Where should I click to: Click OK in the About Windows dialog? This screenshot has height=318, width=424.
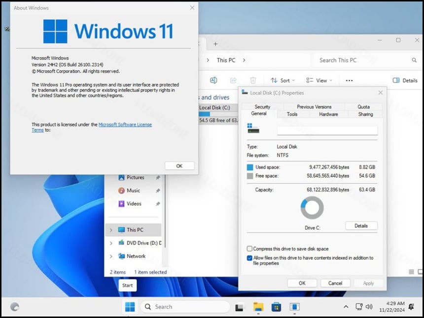pyautogui.click(x=179, y=166)
